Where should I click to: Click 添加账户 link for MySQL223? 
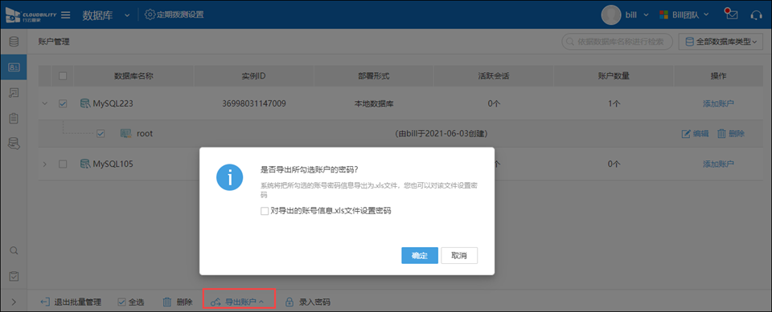click(718, 103)
